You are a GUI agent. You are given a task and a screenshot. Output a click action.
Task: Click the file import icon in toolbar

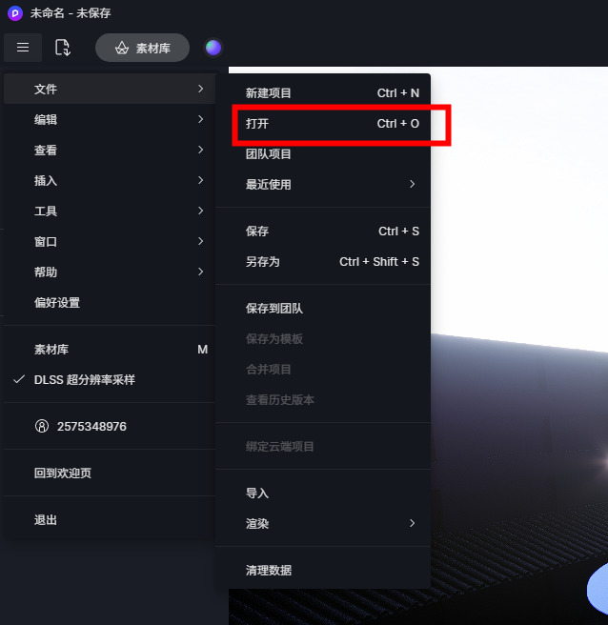pyautogui.click(x=63, y=48)
